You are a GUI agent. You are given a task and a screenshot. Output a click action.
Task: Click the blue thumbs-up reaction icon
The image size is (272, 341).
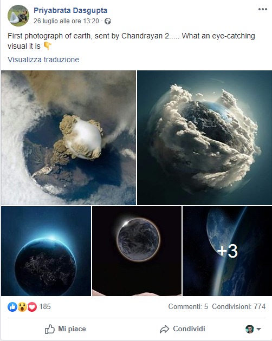tap(12, 307)
